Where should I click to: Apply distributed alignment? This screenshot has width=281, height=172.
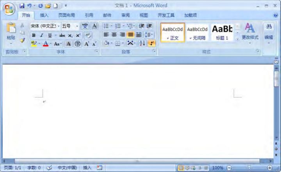tap(139, 35)
